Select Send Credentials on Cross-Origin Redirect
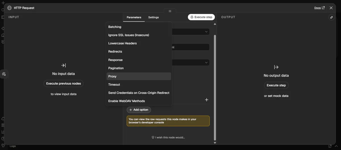The height and width of the screenshot is (150, 341). (139, 93)
